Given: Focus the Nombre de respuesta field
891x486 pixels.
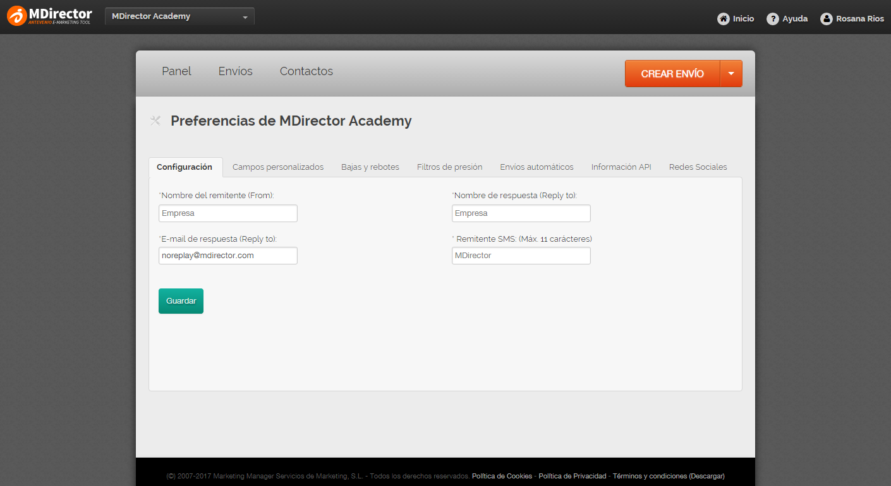Looking at the screenshot, I should coord(521,213).
